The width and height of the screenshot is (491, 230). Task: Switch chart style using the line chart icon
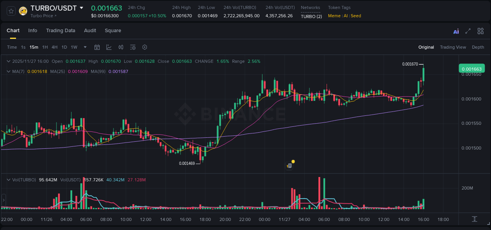108,47
